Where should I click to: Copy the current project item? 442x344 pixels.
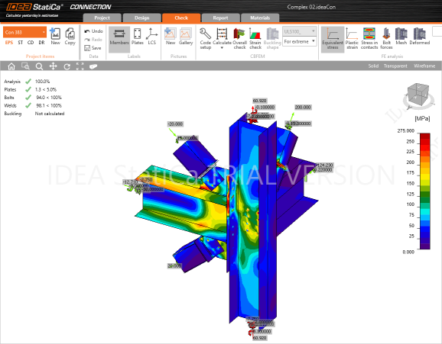70,37
